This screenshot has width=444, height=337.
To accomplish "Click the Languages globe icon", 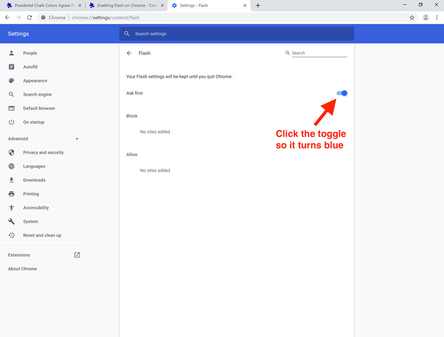I will click(12, 166).
